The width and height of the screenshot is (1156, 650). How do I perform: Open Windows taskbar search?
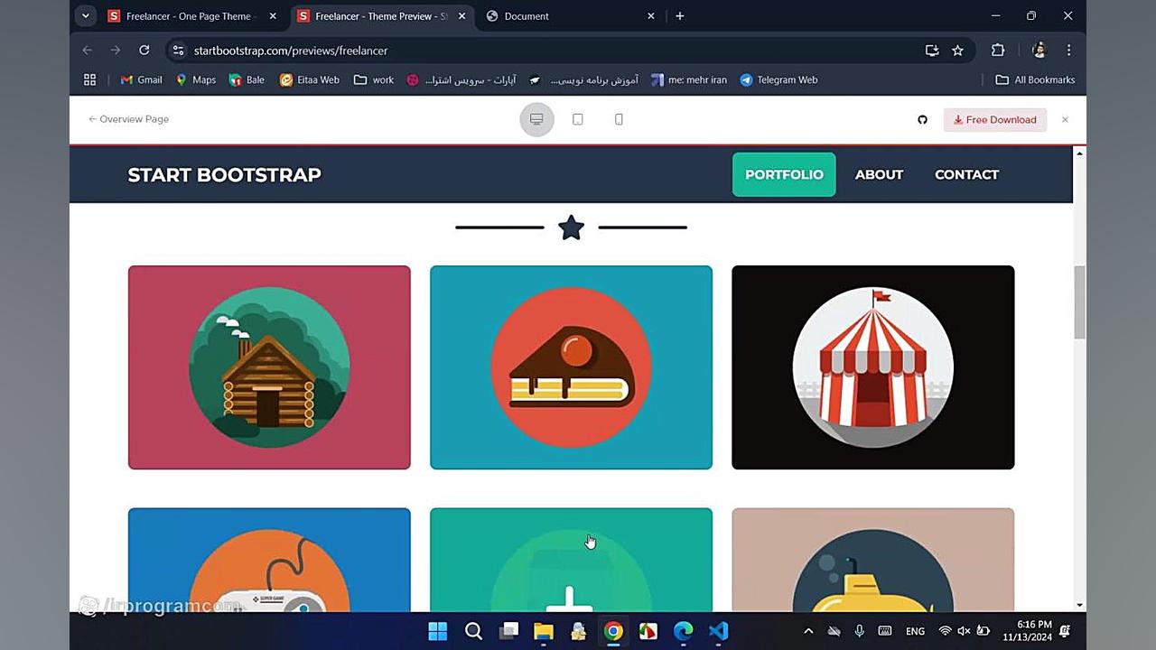pos(473,631)
